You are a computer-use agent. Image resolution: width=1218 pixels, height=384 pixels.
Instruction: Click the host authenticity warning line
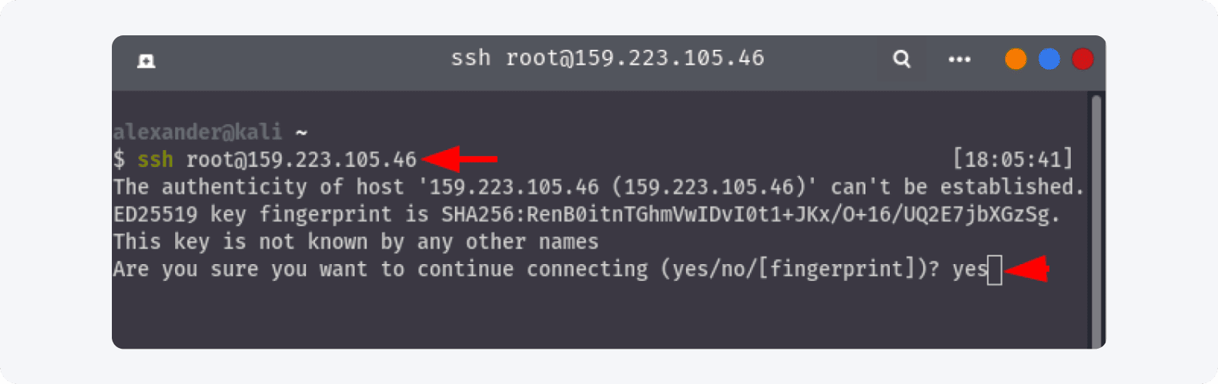598,187
